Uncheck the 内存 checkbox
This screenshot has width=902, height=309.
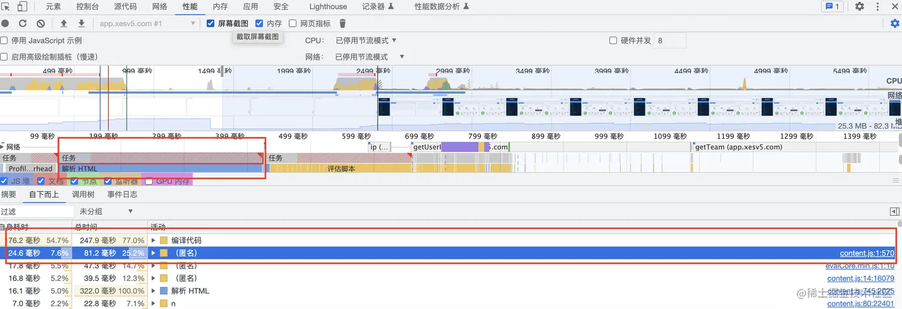pos(260,23)
